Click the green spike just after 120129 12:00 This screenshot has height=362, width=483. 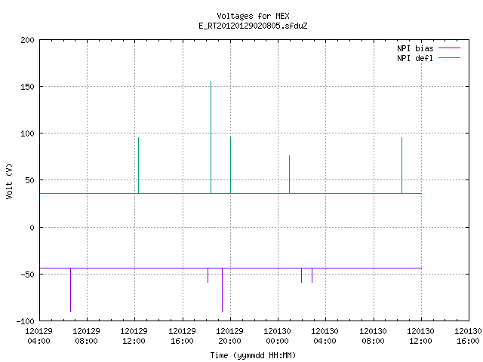click(x=139, y=165)
